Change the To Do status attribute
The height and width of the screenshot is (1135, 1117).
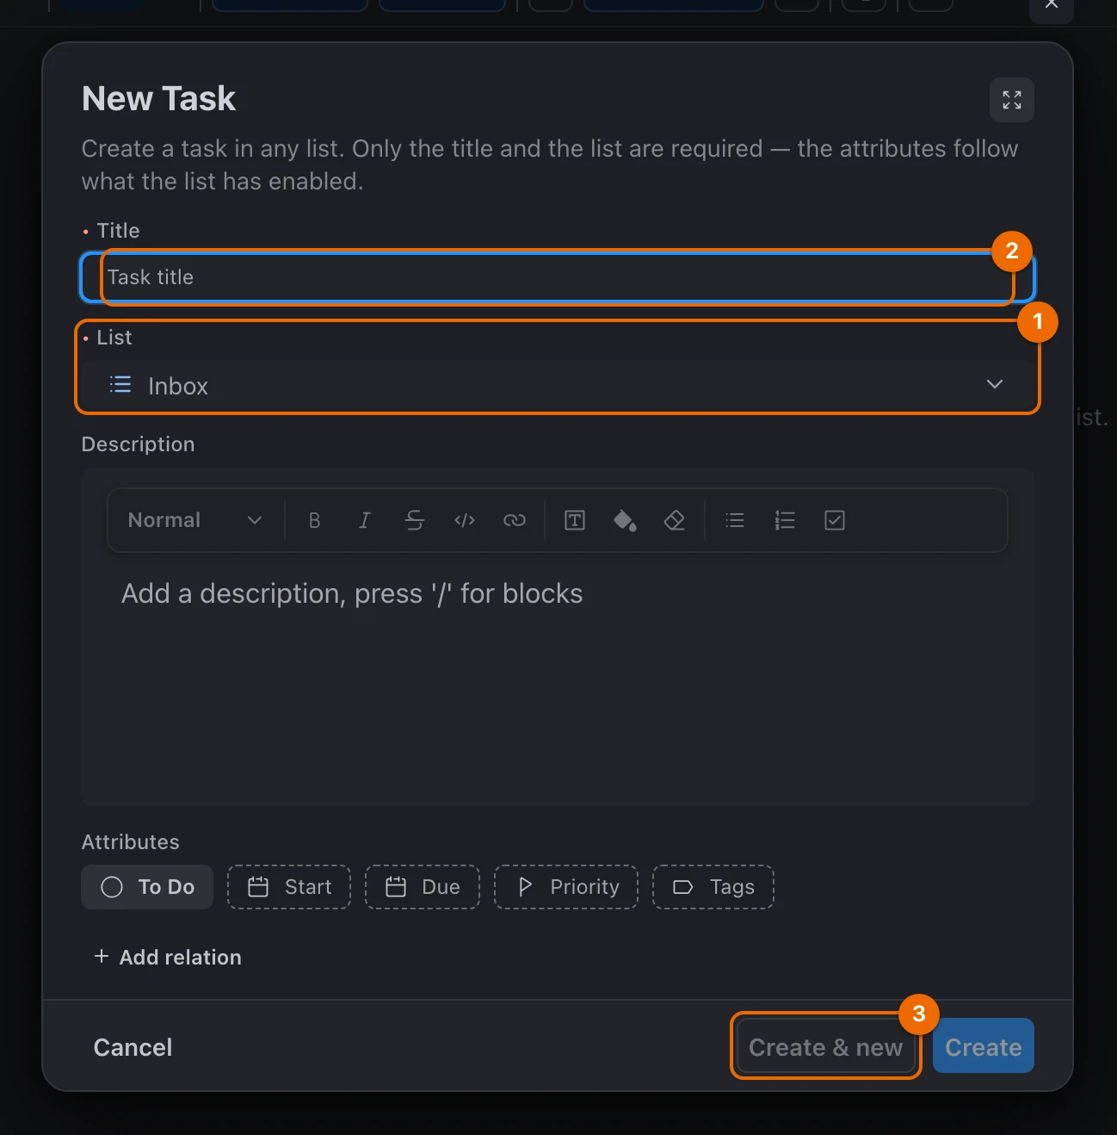[x=147, y=887]
